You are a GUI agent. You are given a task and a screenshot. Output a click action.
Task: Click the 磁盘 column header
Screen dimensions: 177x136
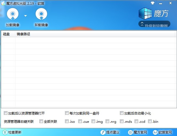click(x=8, y=34)
